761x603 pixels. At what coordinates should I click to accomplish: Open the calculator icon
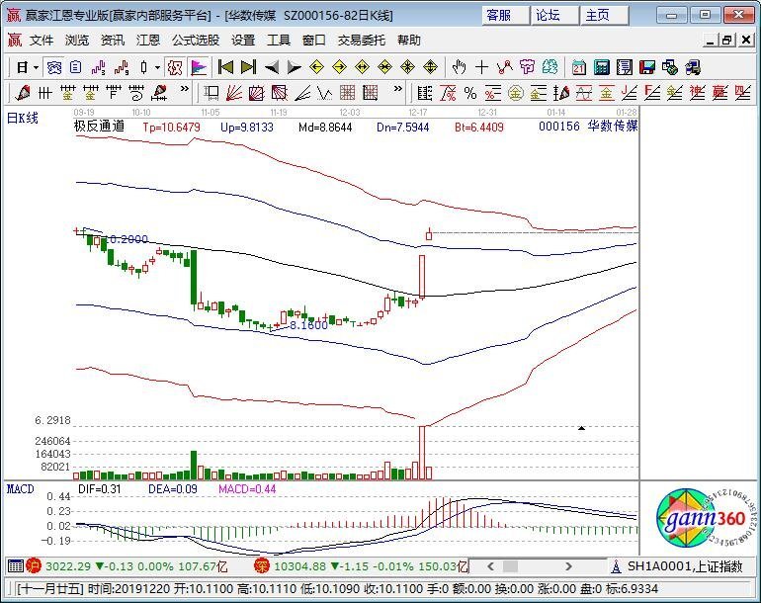[601, 67]
